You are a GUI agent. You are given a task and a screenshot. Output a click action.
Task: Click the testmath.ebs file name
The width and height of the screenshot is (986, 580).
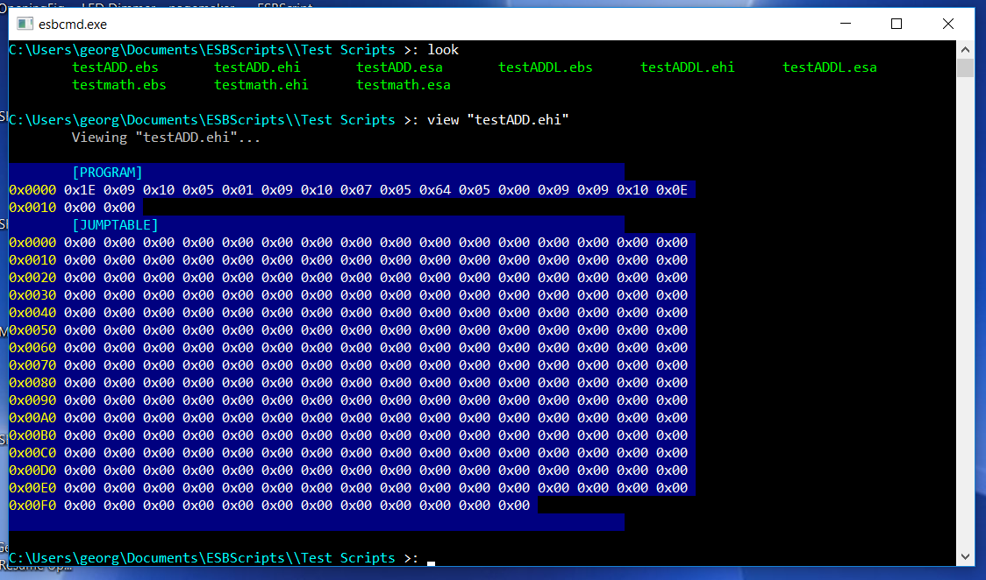click(x=118, y=85)
